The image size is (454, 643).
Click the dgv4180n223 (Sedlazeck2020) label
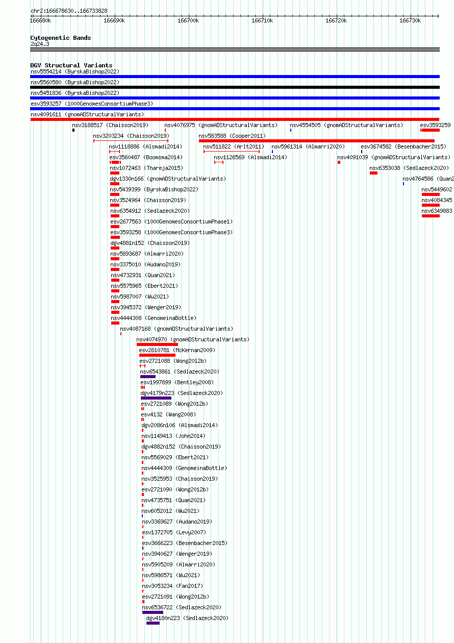tap(187, 618)
